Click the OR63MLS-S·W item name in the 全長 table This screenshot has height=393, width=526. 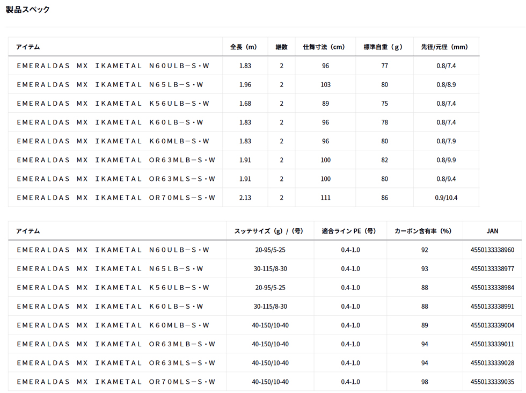pyautogui.click(x=116, y=179)
